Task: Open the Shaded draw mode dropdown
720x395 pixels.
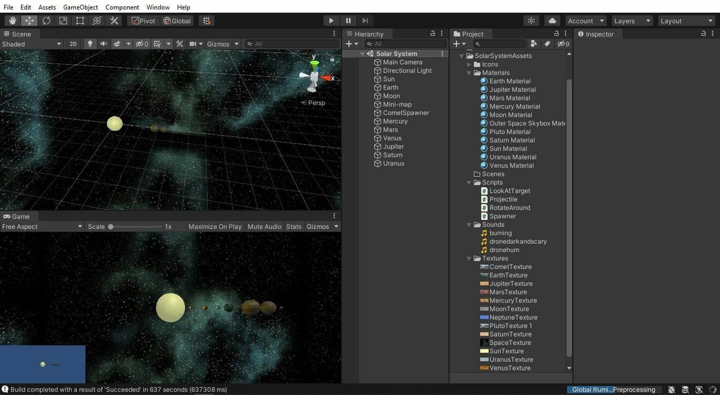Action: point(31,44)
